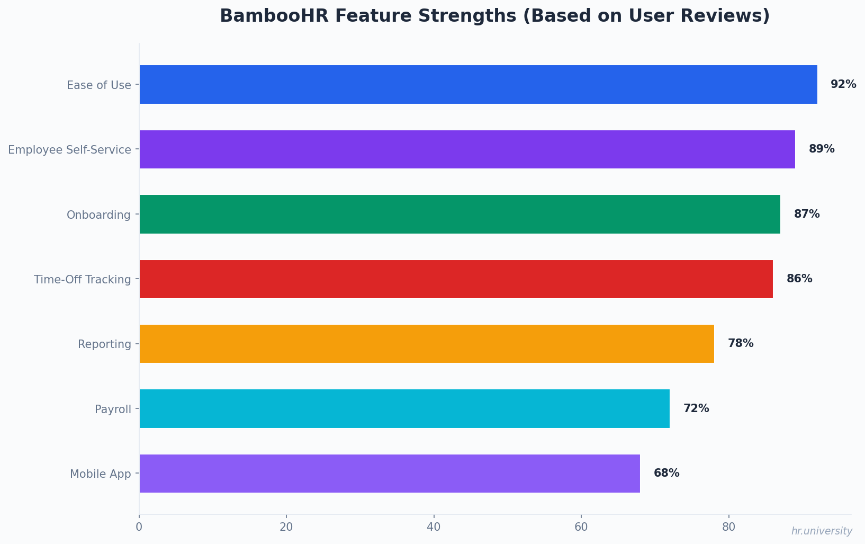
Task: Click the 'Ease of Use' axis label
Action: click(99, 85)
